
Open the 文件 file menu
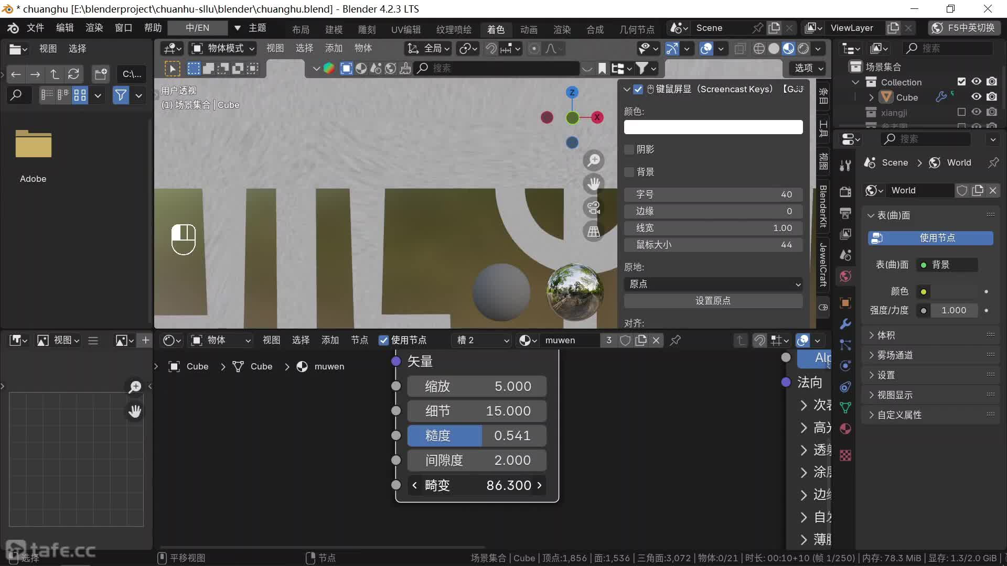coord(35,28)
